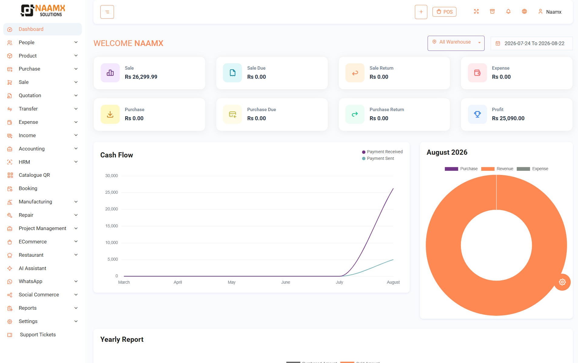
Task: Expand the Quotation menu
Action: coord(42,95)
